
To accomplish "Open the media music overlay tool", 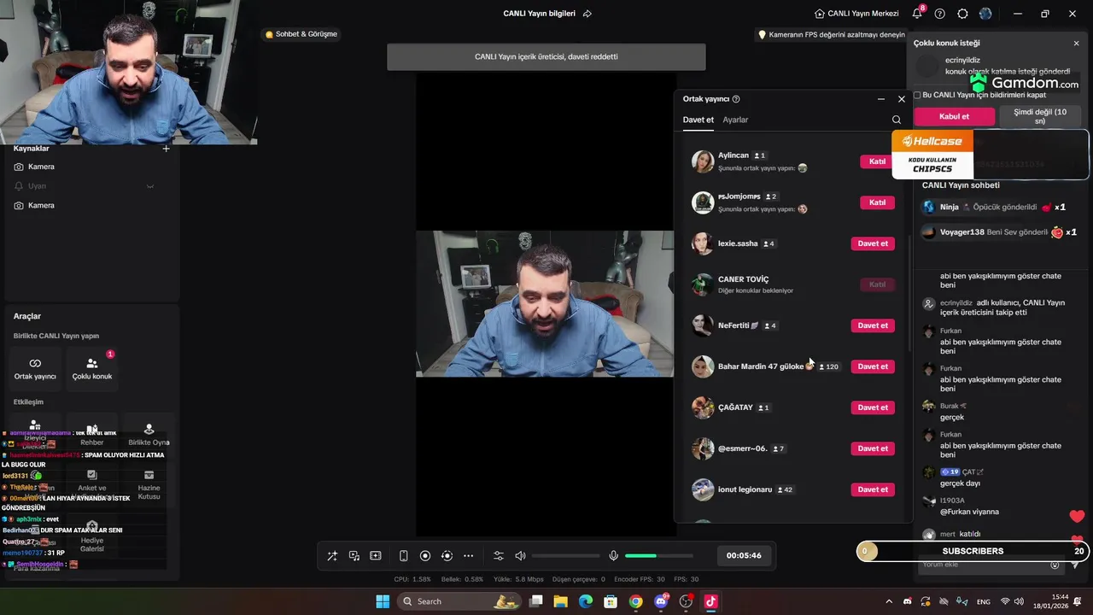I will (x=354, y=556).
